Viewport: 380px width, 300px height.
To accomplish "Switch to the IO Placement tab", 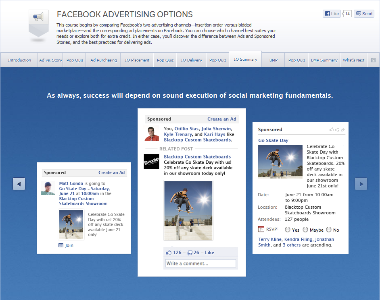I will point(137,60).
